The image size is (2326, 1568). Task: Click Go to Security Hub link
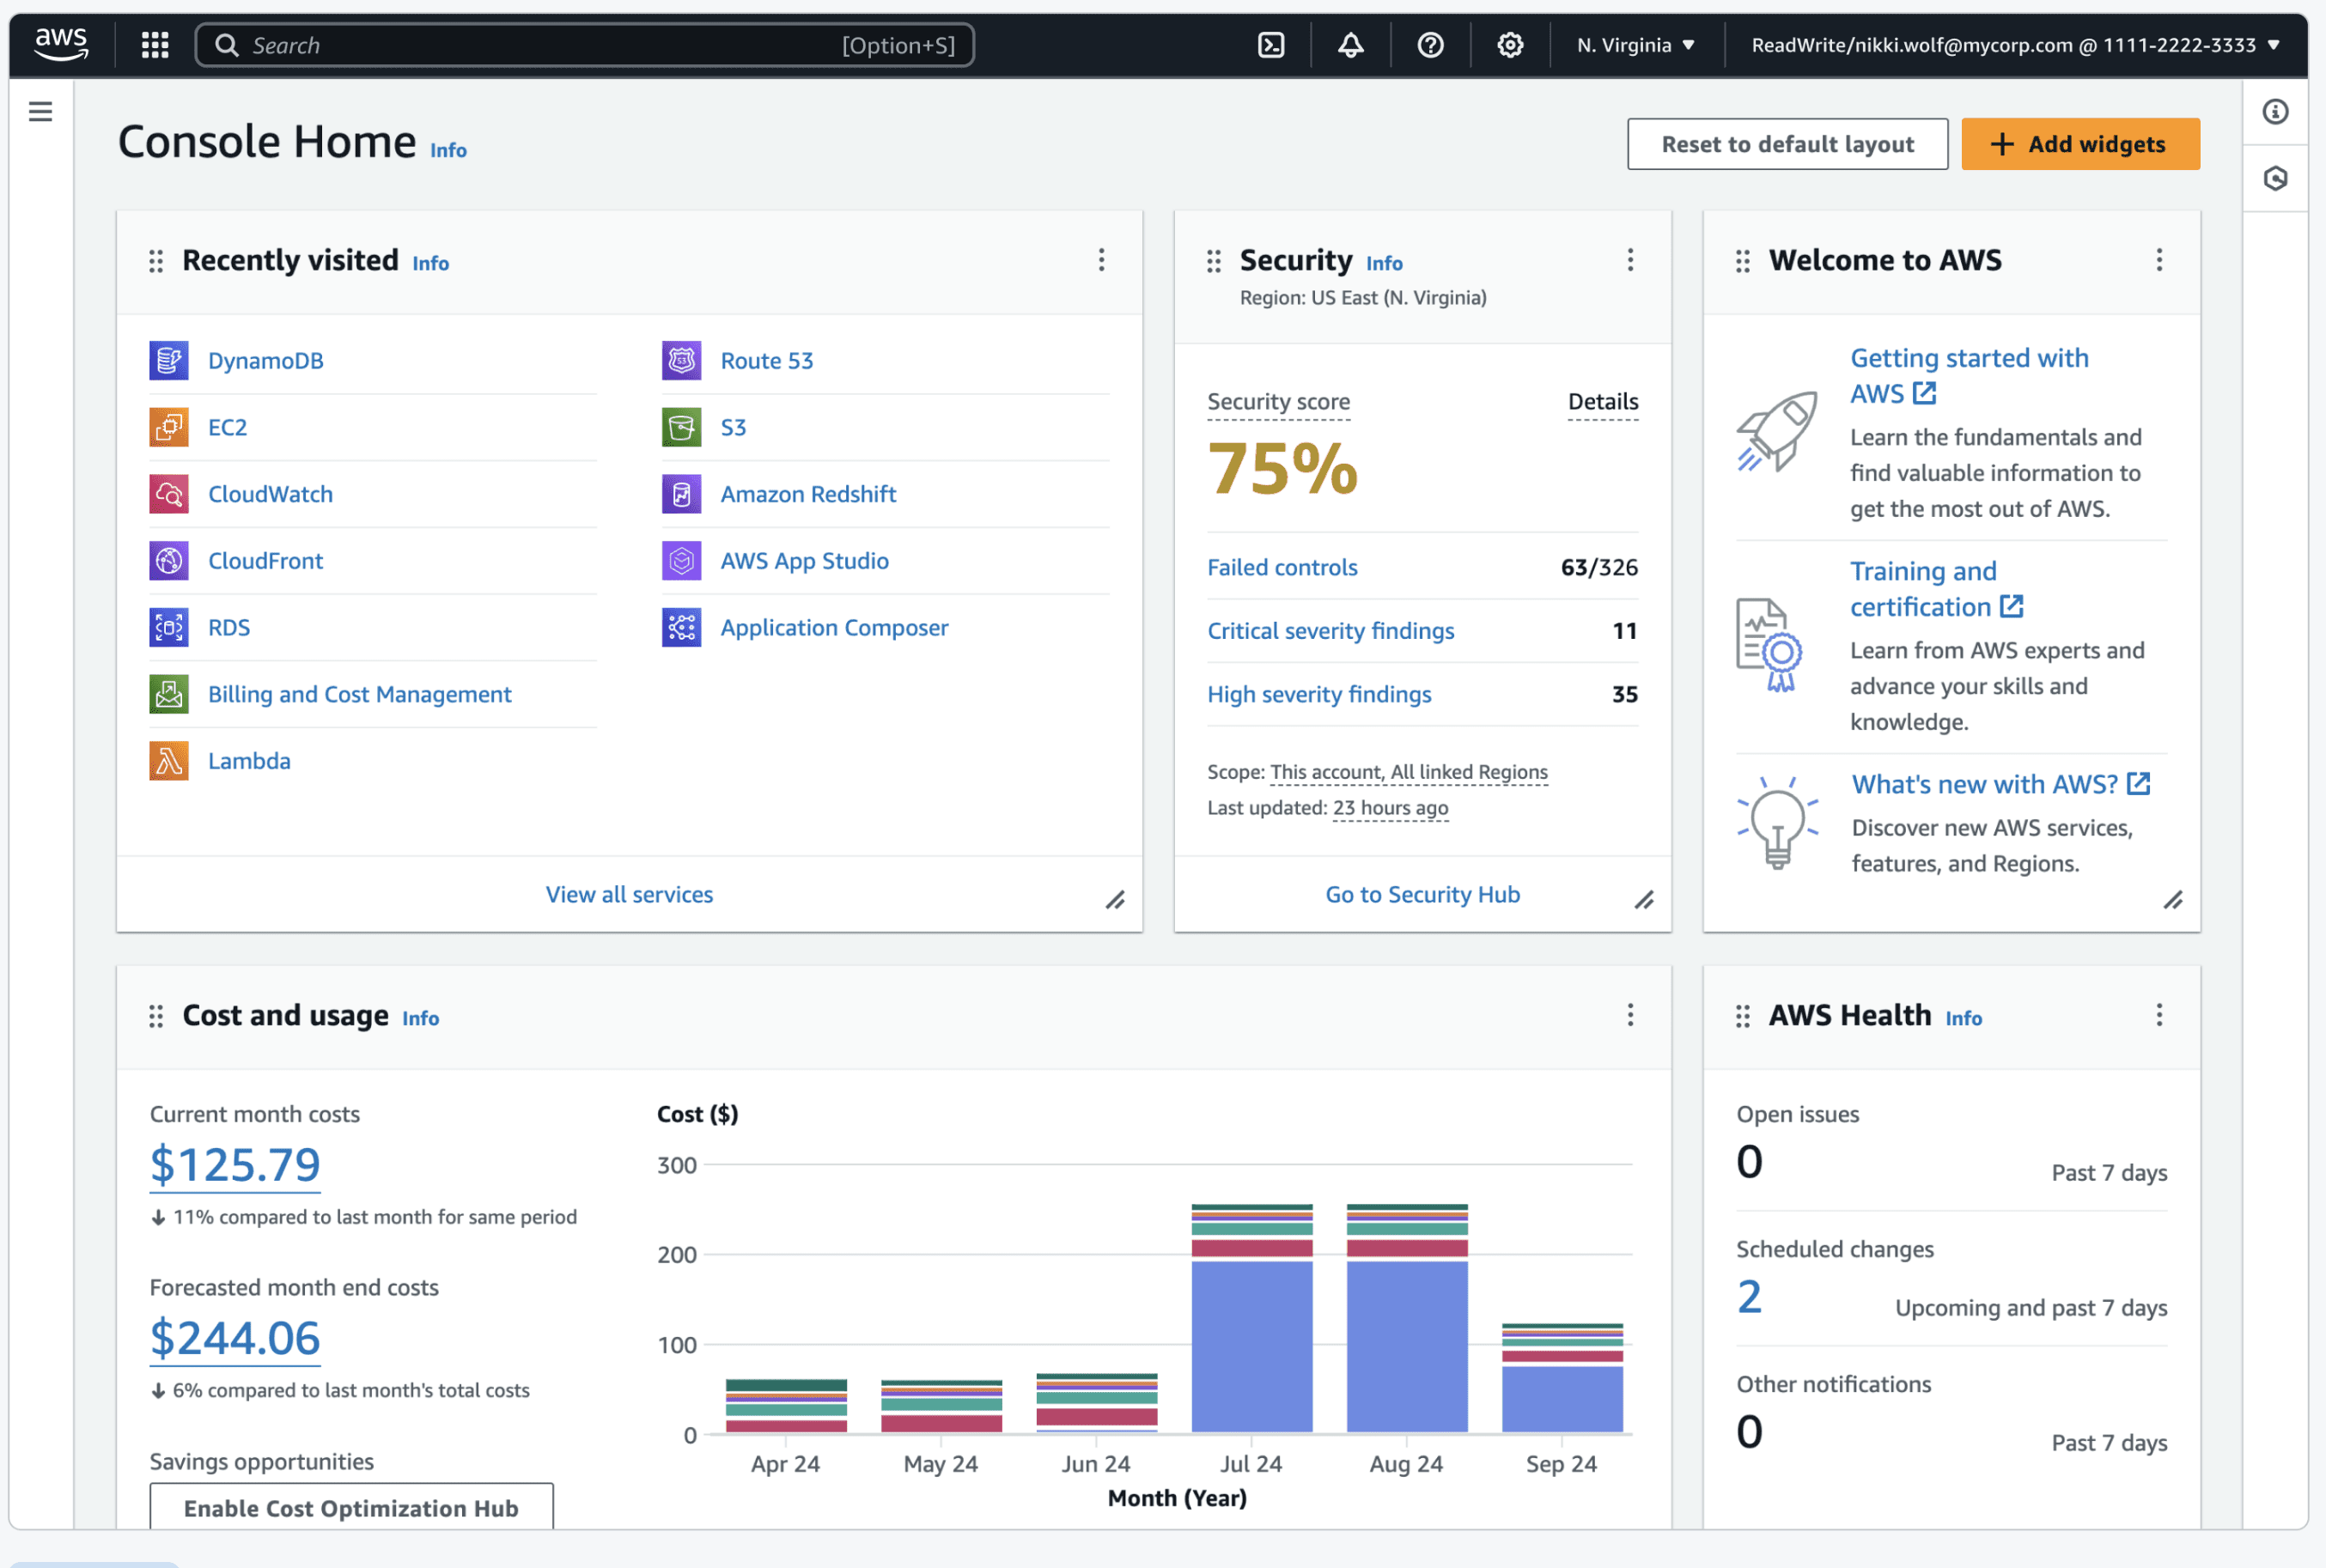[x=1422, y=894]
